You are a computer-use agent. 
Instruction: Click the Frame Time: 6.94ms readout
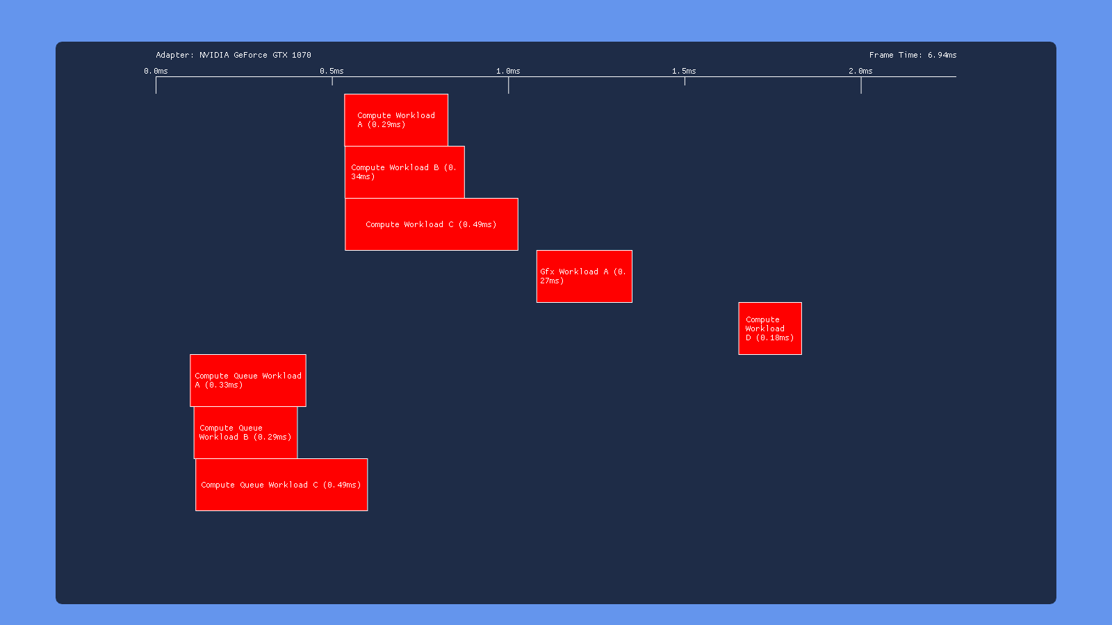913,55
